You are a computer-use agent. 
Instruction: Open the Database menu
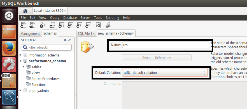pyautogui.click(x=70, y=18)
